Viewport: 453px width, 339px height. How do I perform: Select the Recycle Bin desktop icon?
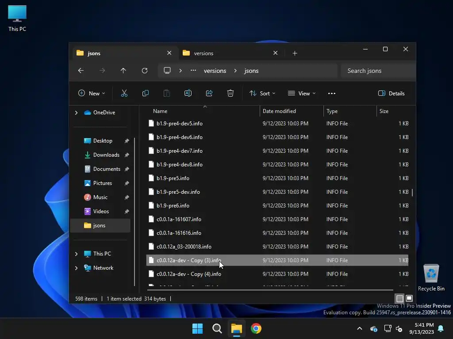coord(431,278)
